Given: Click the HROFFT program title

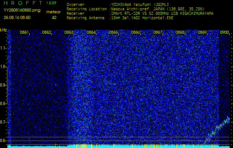Looking at the screenshot, I should [x=23, y=3].
